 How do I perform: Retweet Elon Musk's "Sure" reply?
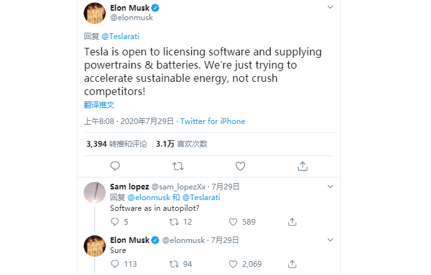(x=174, y=264)
